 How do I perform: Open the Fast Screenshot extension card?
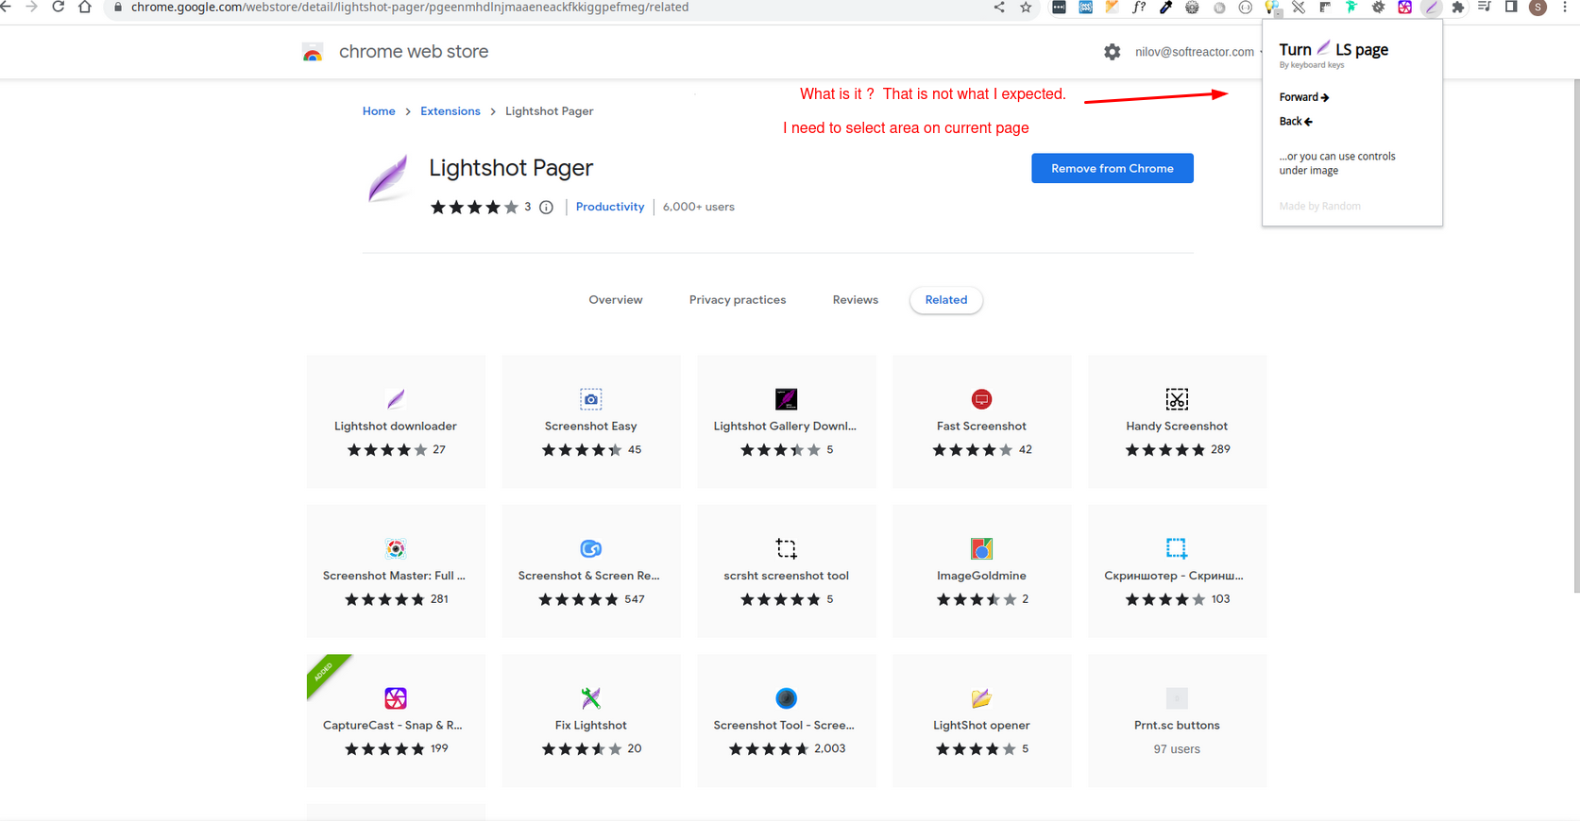pos(982,422)
